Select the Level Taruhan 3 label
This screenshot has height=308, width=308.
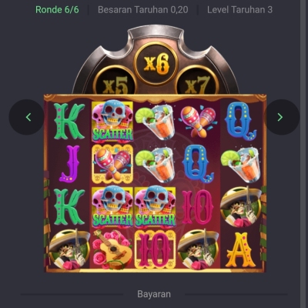[239, 10]
